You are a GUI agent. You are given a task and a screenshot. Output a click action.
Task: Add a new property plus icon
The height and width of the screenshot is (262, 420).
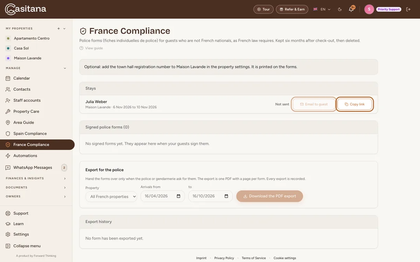[x=58, y=28]
